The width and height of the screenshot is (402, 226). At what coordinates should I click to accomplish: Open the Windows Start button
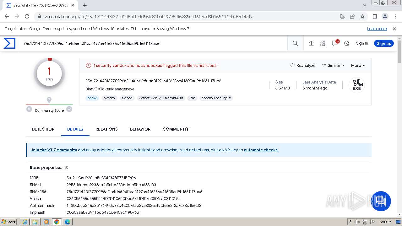pyautogui.click(x=9, y=222)
